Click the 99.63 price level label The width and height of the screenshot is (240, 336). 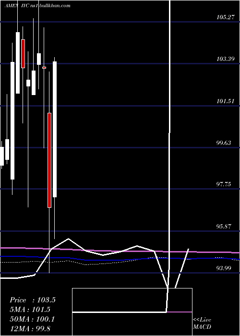pyautogui.click(x=224, y=143)
